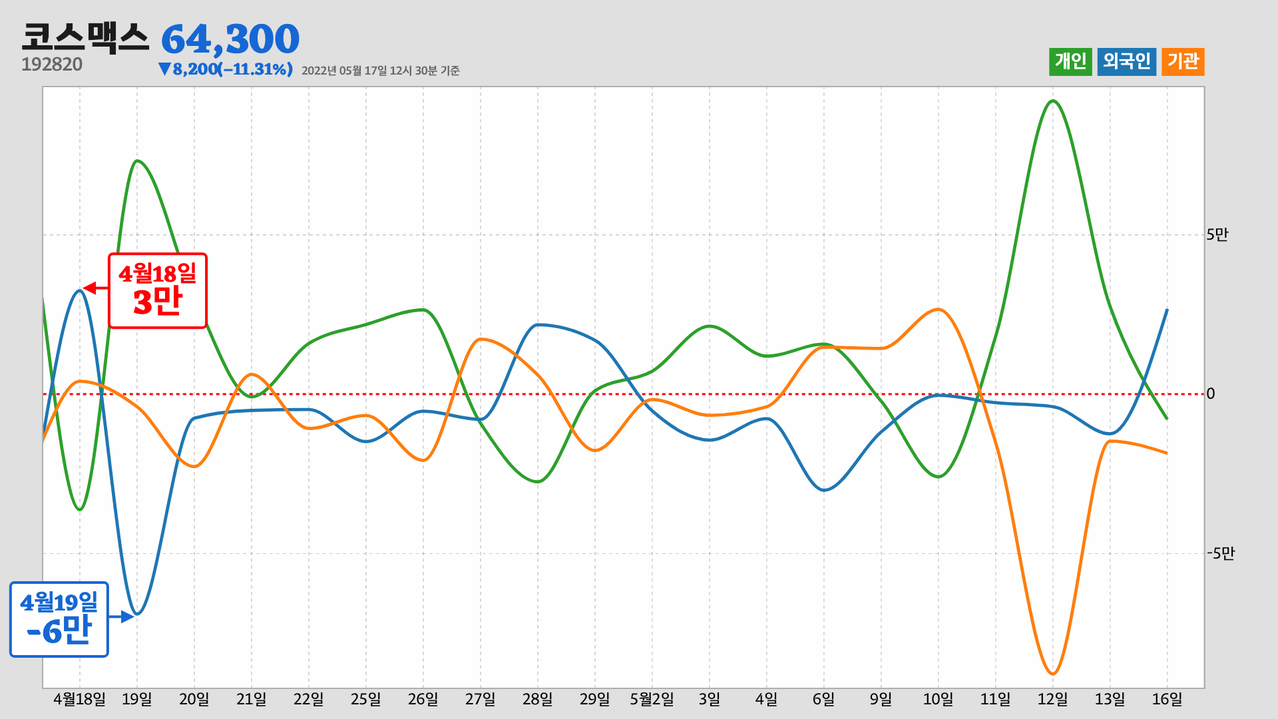Click the orange line trough on 12일

[x=1053, y=674]
